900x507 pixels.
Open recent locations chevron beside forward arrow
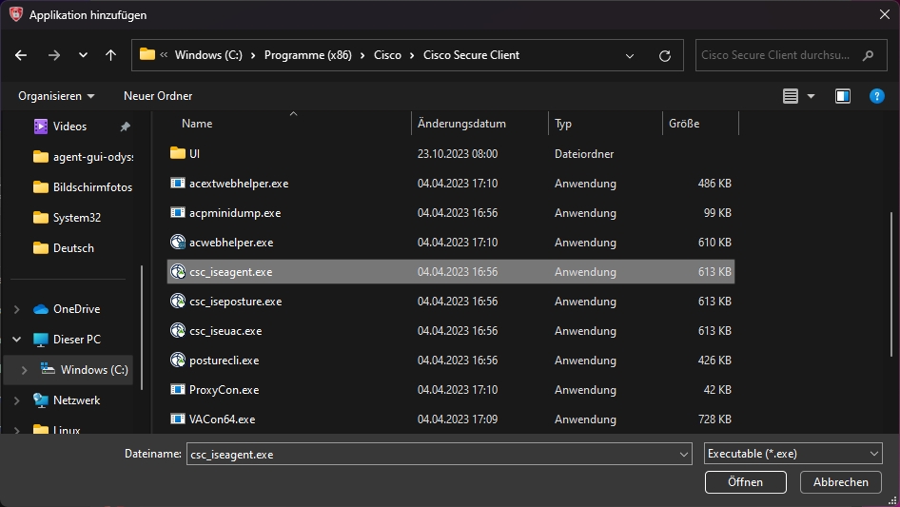pos(83,55)
